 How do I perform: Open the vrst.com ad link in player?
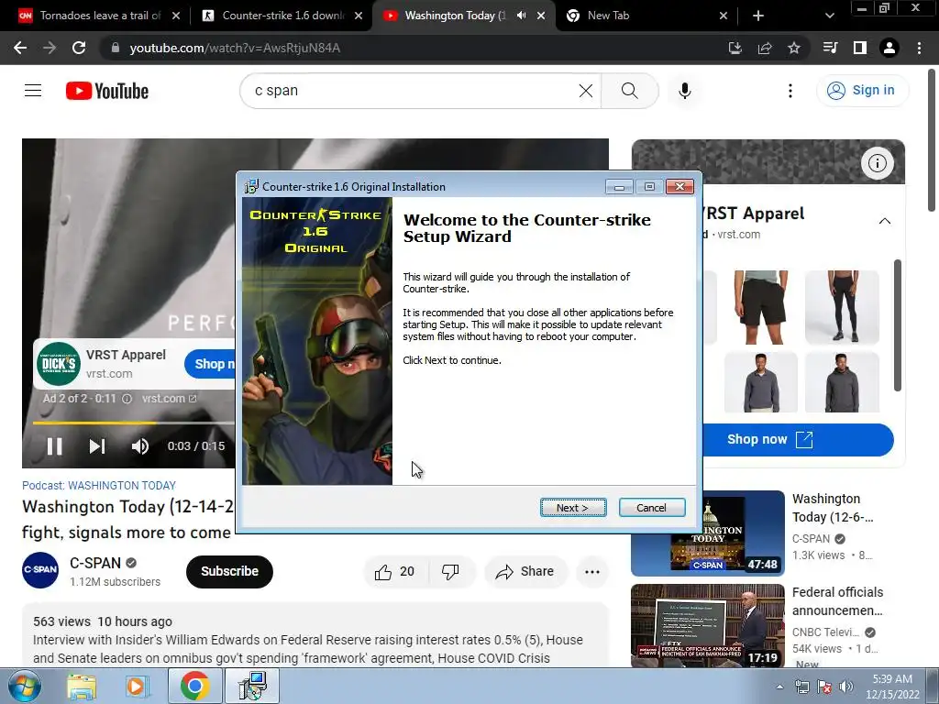point(169,398)
